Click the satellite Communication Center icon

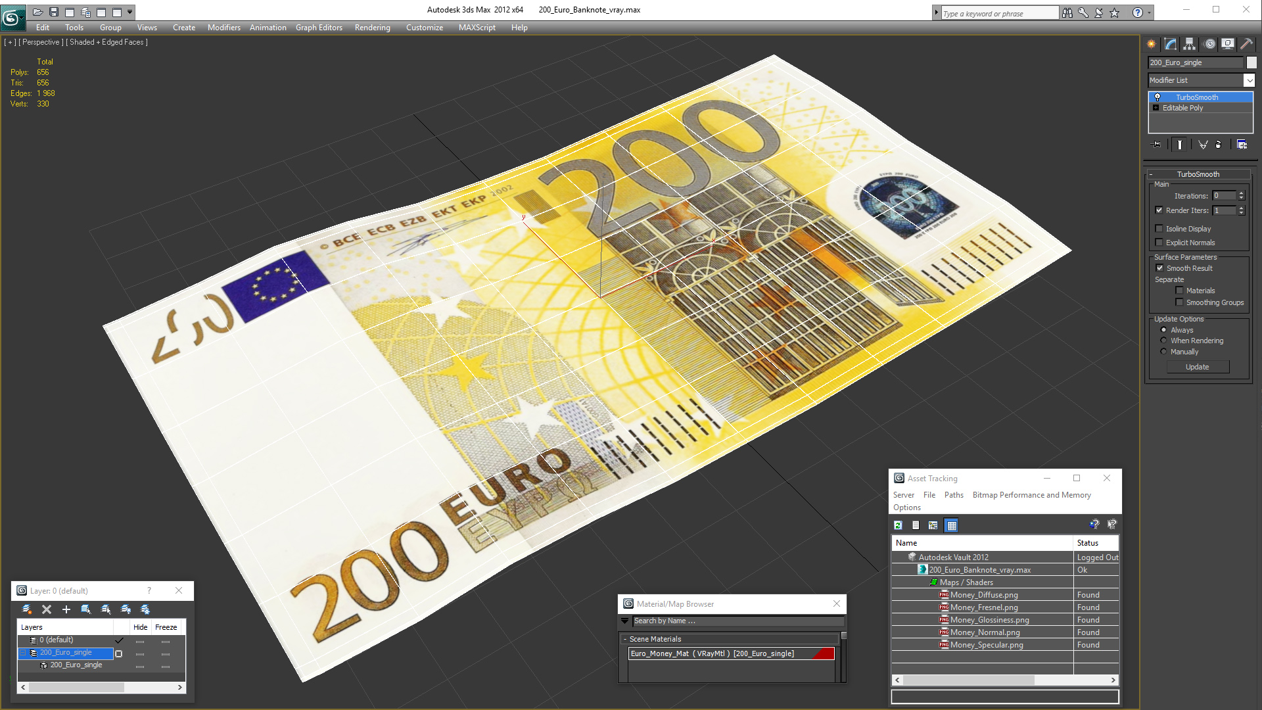pyautogui.click(x=1098, y=12)
